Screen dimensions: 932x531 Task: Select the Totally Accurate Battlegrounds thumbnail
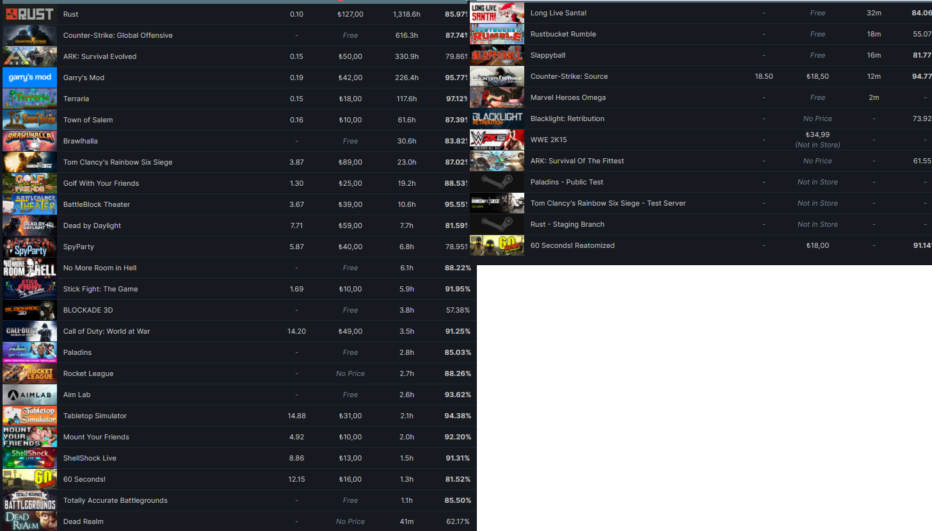click(29, 500)
